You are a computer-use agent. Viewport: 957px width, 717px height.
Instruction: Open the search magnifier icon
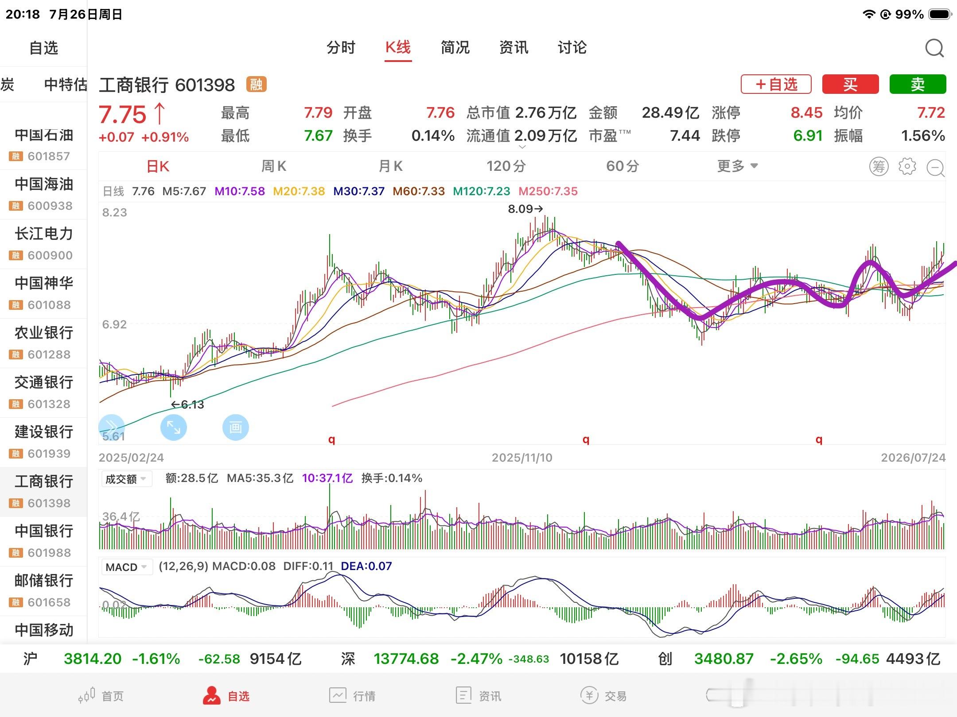[934, 48]
